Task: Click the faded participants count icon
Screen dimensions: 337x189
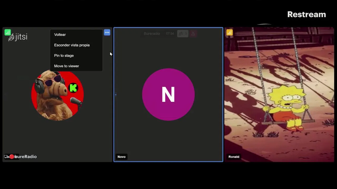Action: (x=182, y=34)
